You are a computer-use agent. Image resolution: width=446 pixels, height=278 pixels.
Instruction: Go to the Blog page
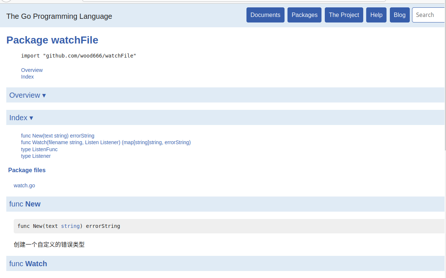399,15
